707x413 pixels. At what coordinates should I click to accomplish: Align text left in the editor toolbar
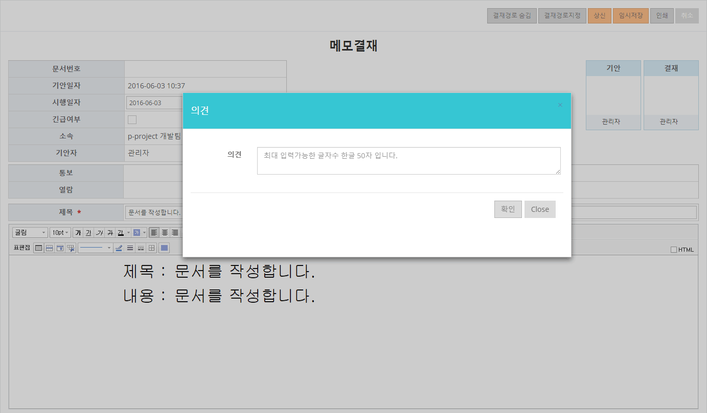(x=154, y=233)
